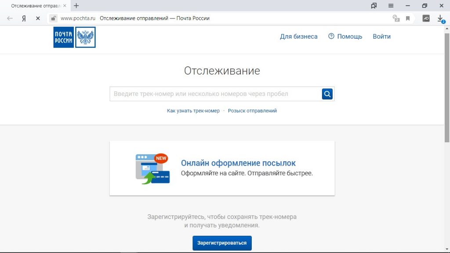Open the browser hamburger menu

click(x=391, y=6)
